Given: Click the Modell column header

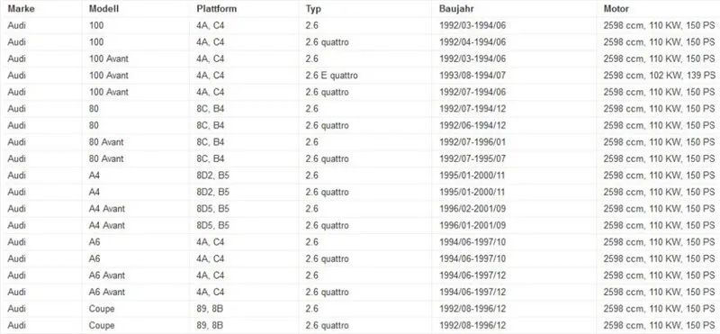Looking at the screenshot, I should [103, 9].
